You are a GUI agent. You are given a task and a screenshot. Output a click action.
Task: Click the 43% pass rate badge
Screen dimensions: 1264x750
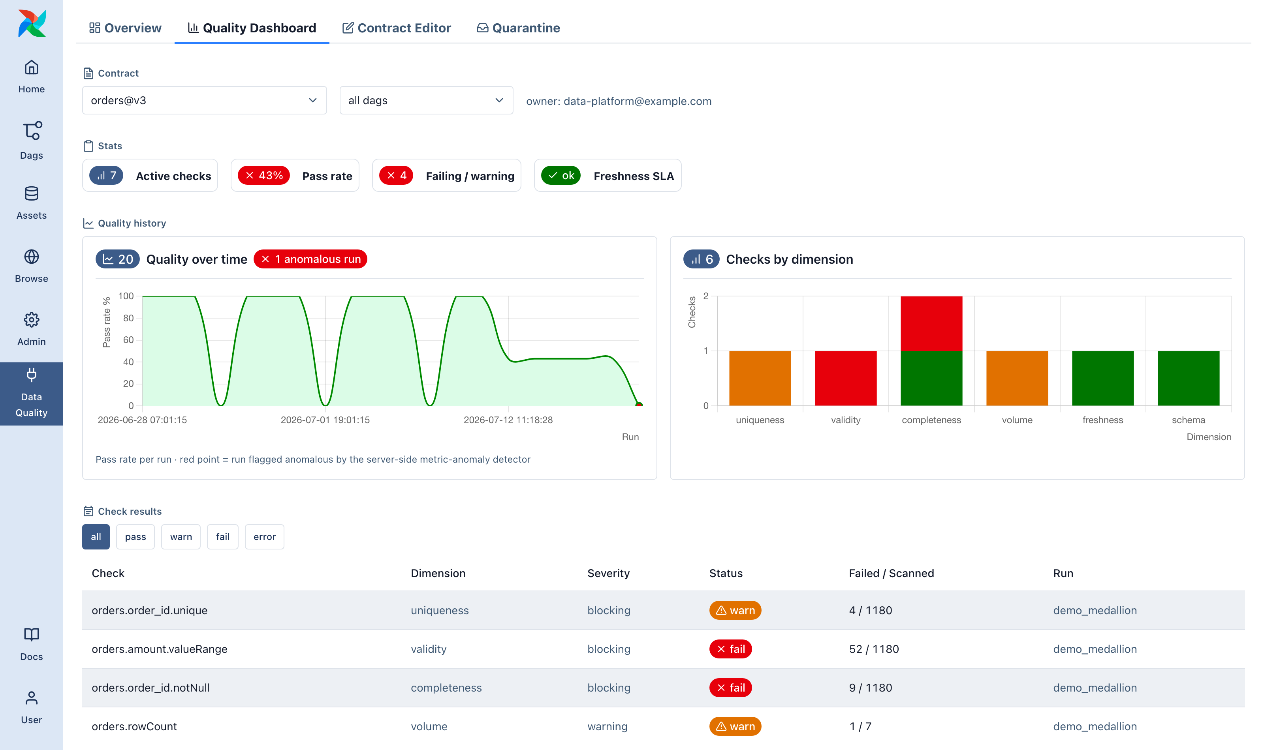[264, 175]
